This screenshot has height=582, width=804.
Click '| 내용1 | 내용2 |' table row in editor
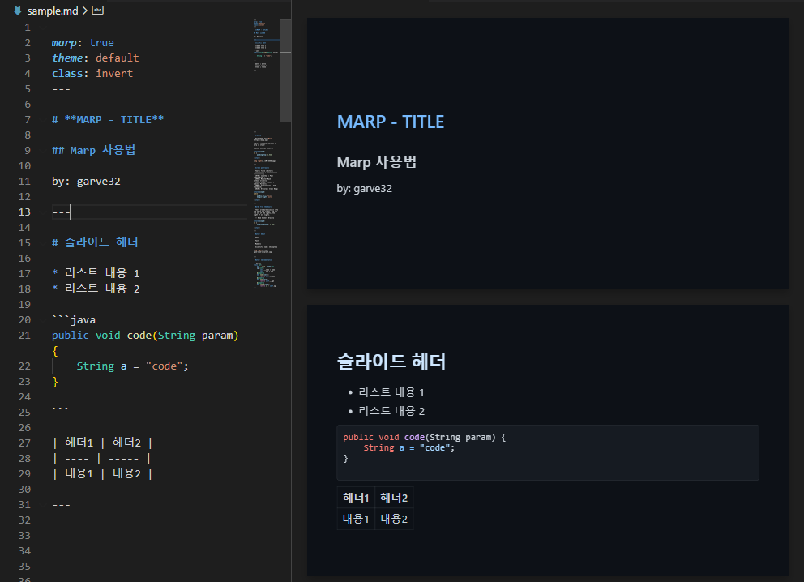pos(103,473)
